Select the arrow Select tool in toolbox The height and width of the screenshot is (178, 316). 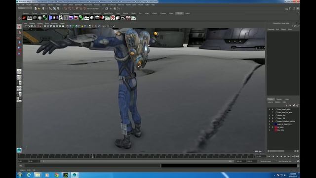[19, 26]
